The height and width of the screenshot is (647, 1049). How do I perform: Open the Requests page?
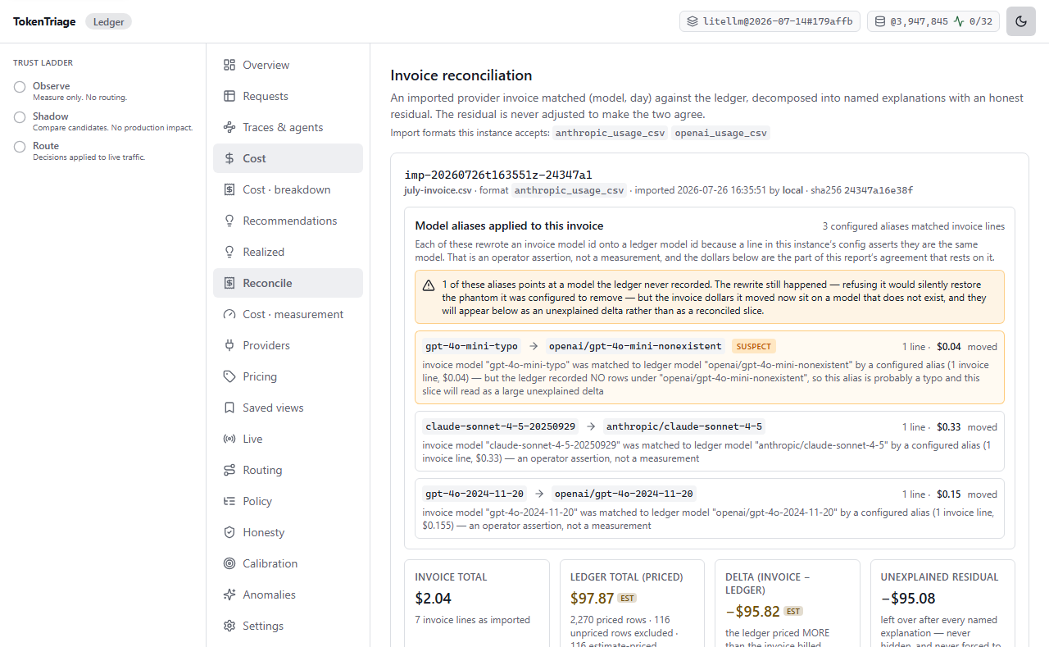(x=288, y=96)
